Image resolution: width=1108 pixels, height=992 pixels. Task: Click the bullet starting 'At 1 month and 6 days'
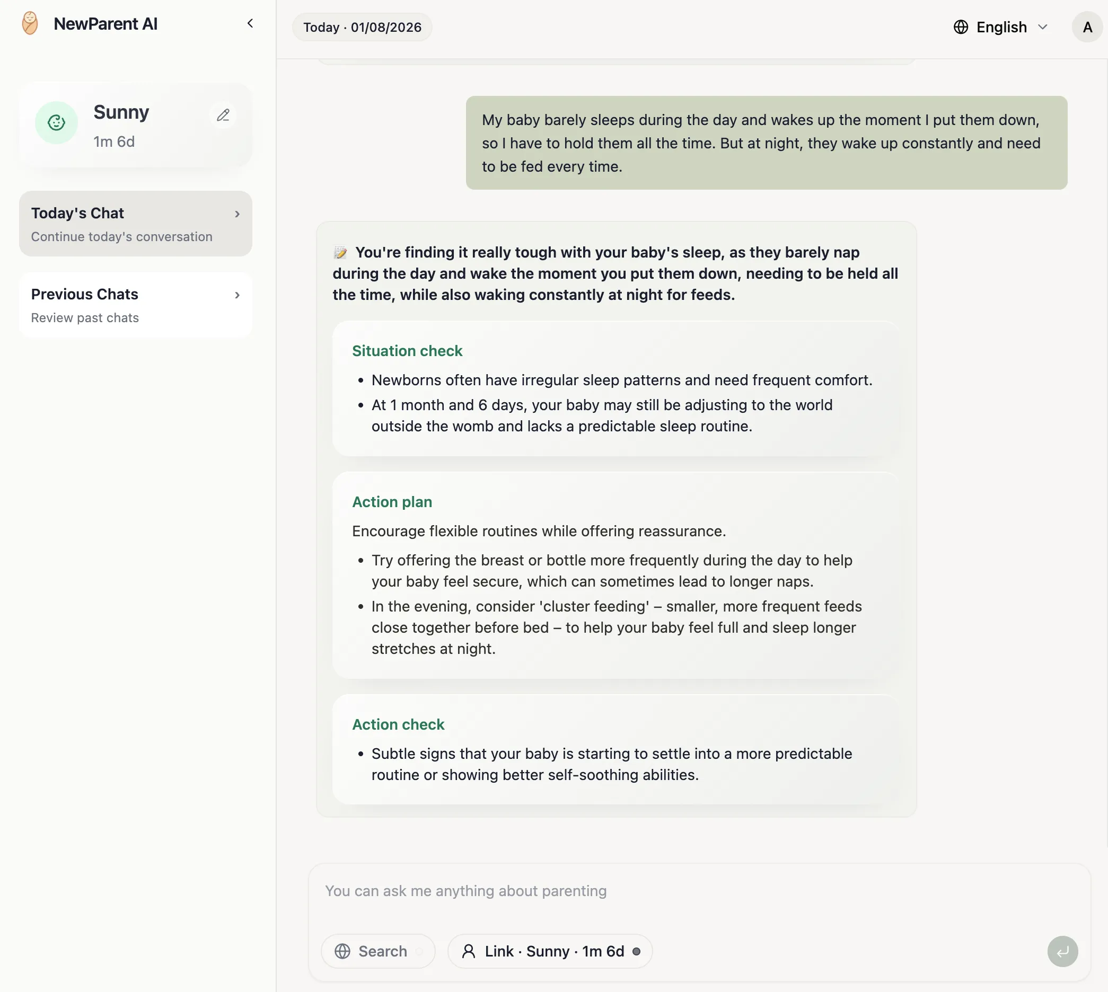[x=602, y=415]
